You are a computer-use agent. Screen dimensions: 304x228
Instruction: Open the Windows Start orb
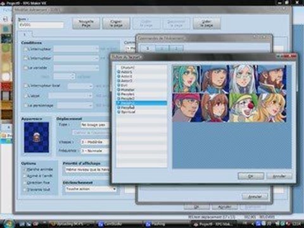coord(9,224)
